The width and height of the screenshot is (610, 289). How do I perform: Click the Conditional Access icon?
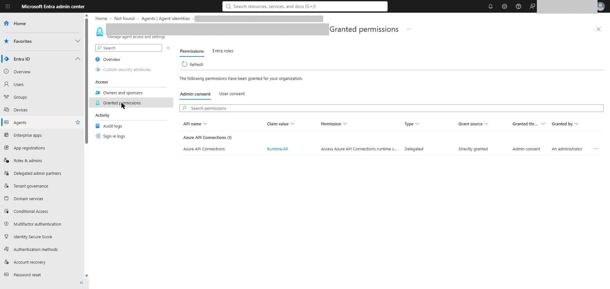point(6,211)
